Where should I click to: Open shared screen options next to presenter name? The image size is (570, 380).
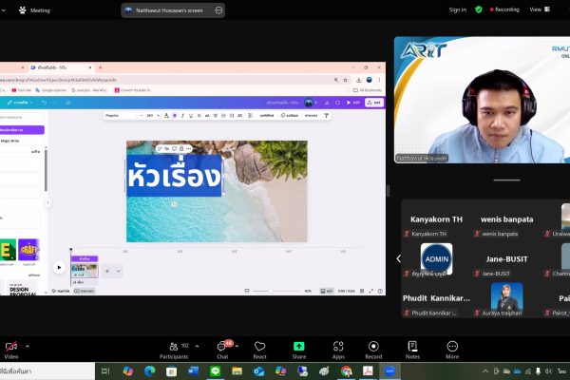click(x=218, y=10)
